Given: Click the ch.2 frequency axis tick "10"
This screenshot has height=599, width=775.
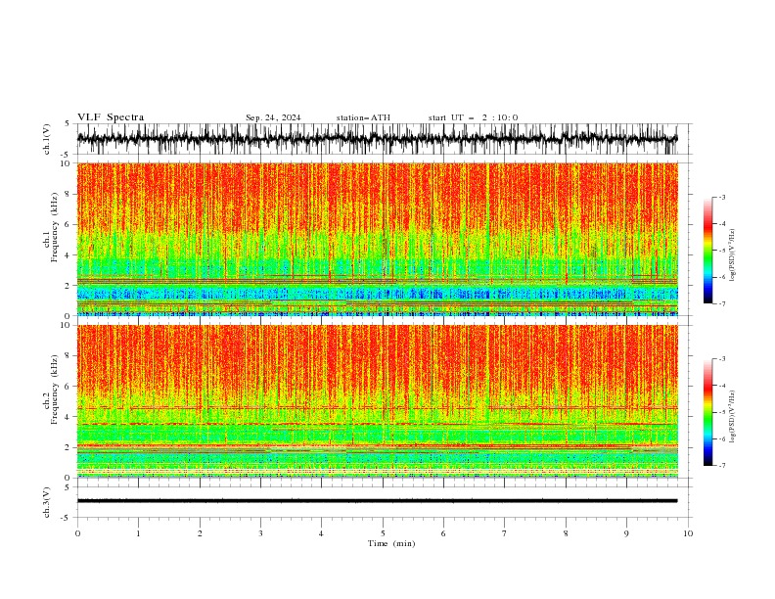Looking at the screenshot, I should pyautogui.click(x=66, y=325).
